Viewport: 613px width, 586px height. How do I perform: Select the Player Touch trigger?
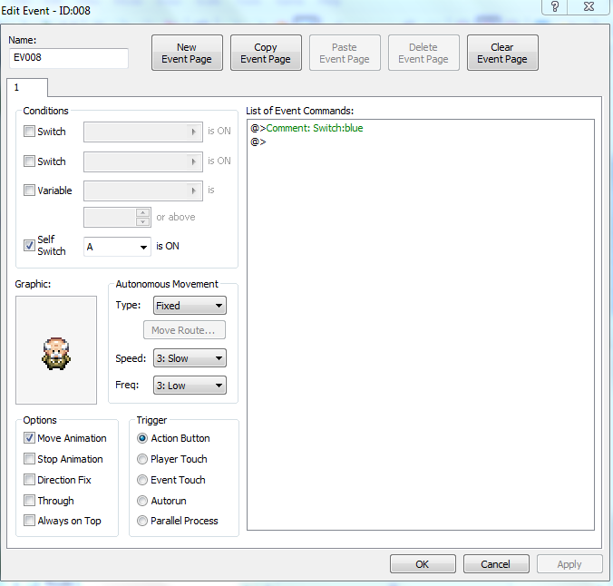click(x=142, y=459)
